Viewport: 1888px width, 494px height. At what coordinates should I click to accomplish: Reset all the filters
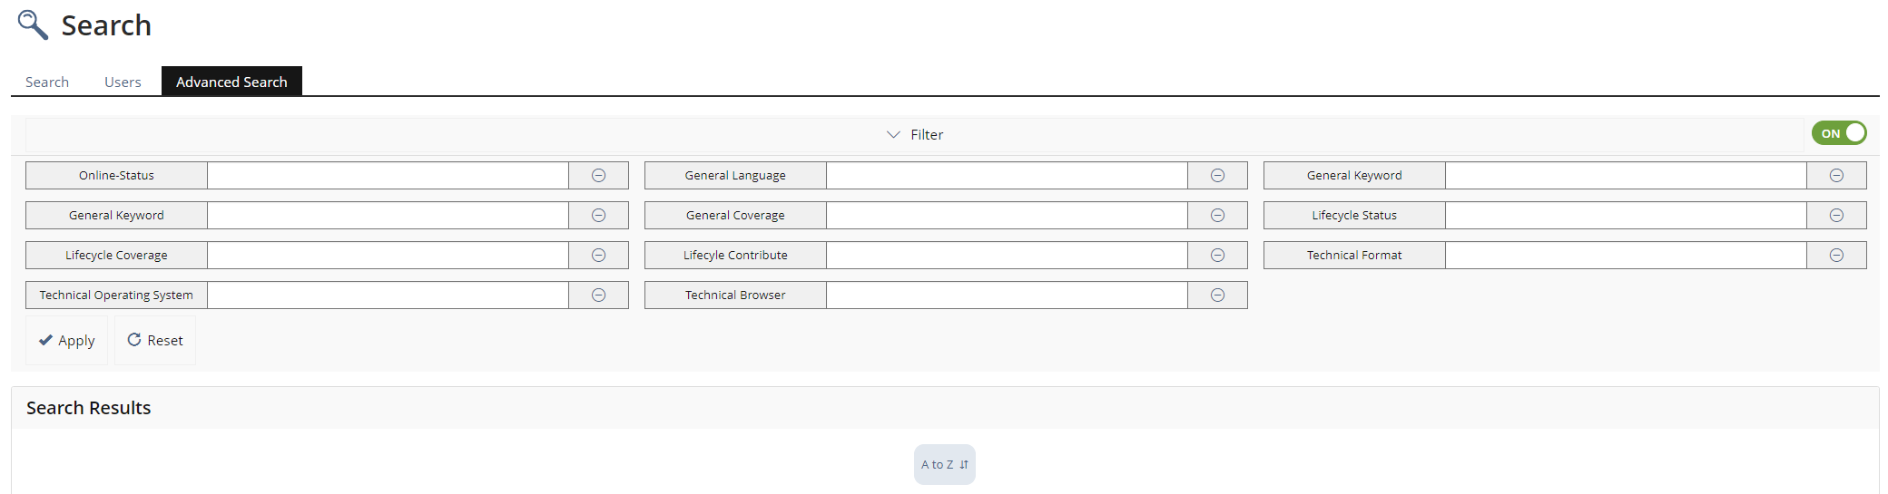[x=155, y=341]
